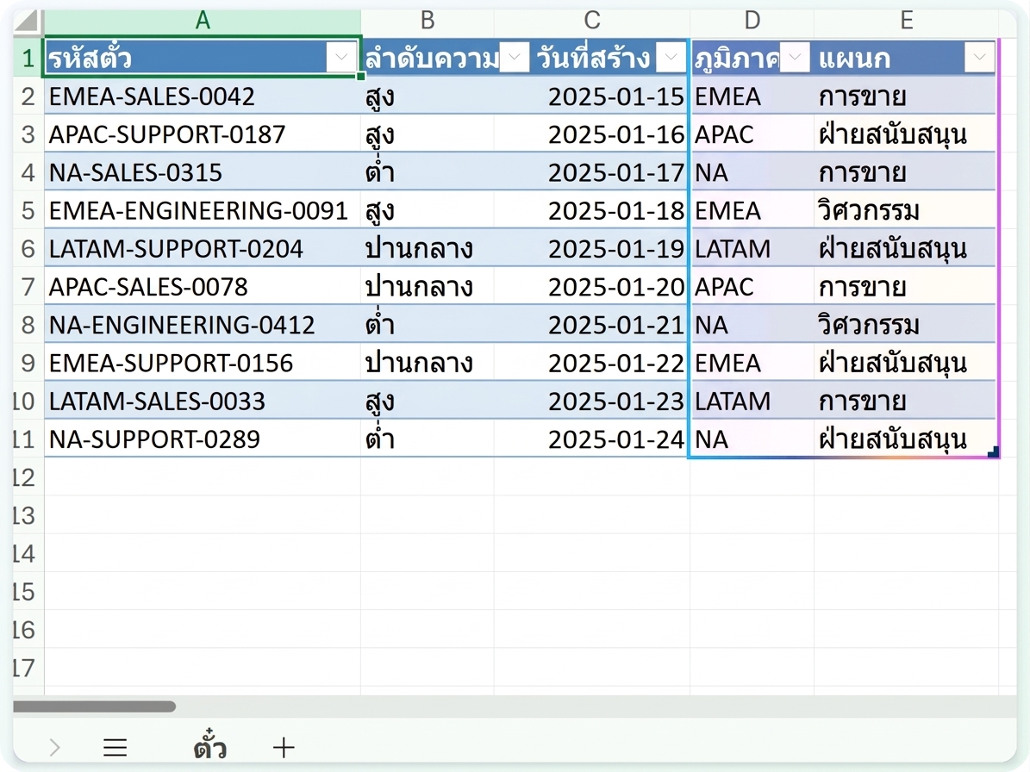Screen dimensions: 1030x772
Task: Open the รหัสตั๋ว column filter dropdown
Action: 341,58
